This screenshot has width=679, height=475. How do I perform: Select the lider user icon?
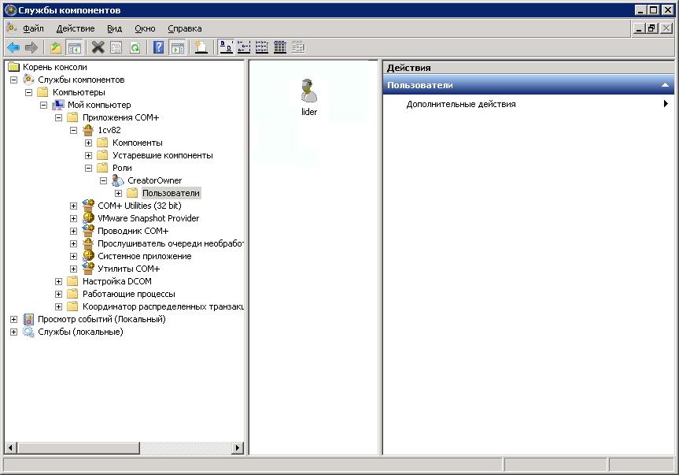[x=309, y=93]
